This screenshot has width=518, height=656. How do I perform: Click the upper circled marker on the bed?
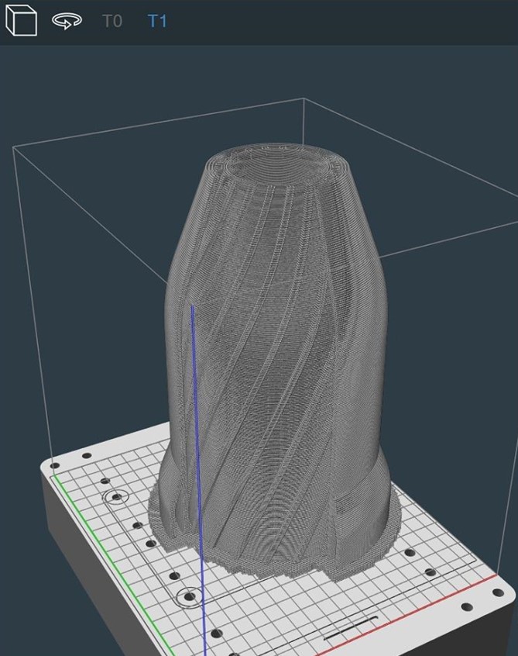[x=117, y=496]
